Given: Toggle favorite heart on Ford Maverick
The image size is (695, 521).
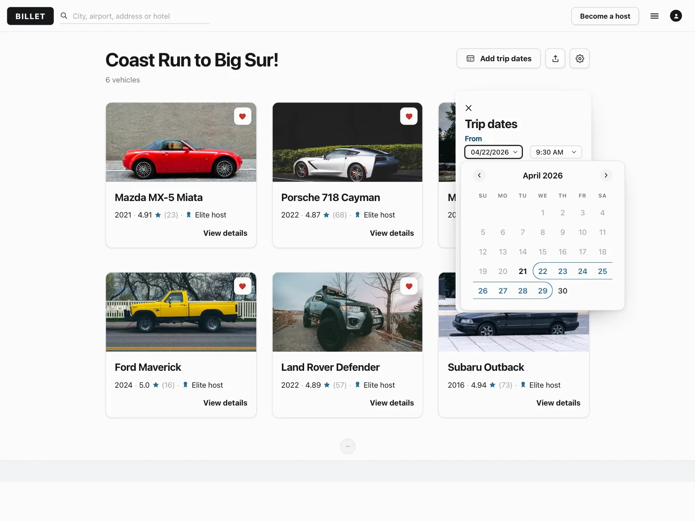Looking at the screenshot, I should 242,286.
